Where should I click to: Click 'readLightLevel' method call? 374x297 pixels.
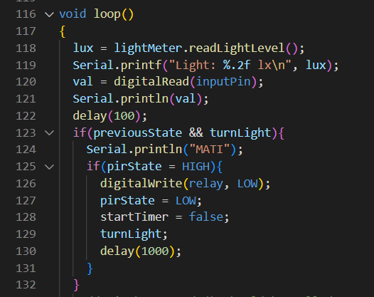click(237, 48)
